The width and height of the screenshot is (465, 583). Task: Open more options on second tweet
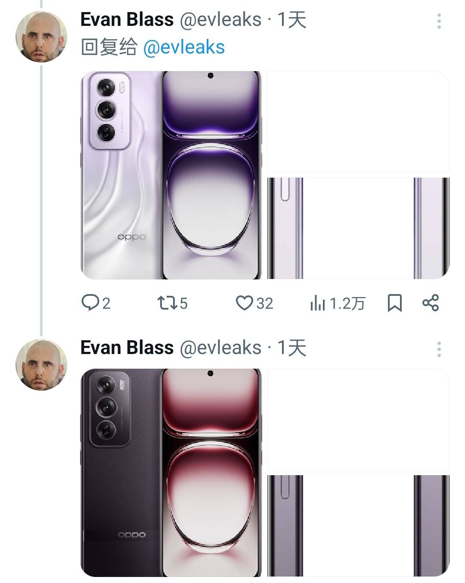coord(439,349)
